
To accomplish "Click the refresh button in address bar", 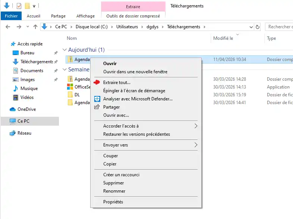I will click(x=258, y=27).
